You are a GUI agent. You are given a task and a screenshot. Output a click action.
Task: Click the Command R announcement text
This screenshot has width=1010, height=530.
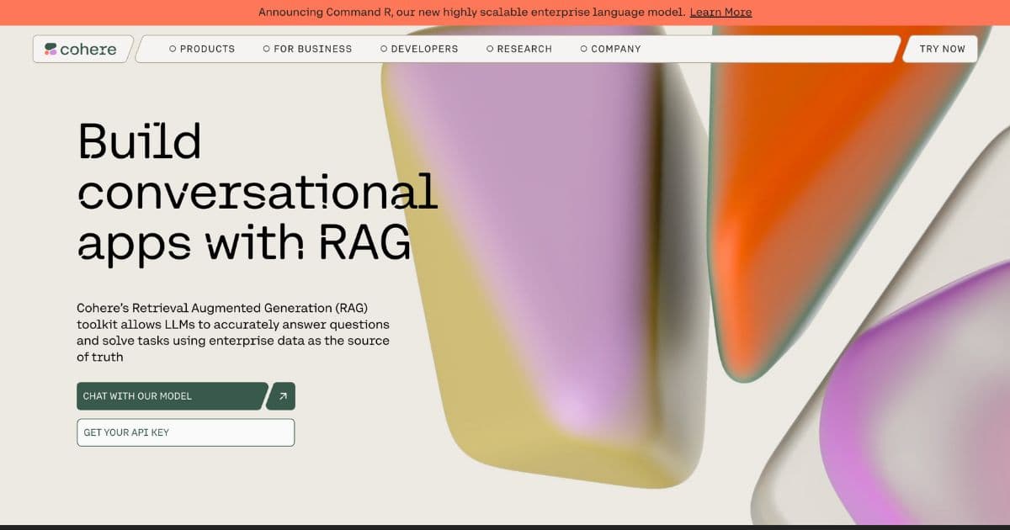coord(471,13)
